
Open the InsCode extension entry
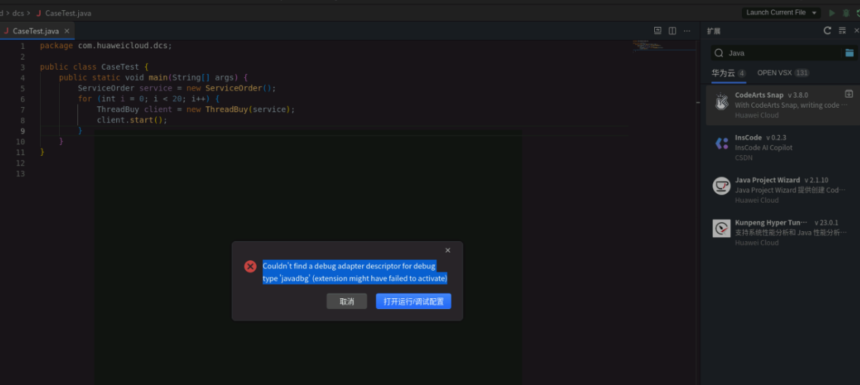point(783,147)
